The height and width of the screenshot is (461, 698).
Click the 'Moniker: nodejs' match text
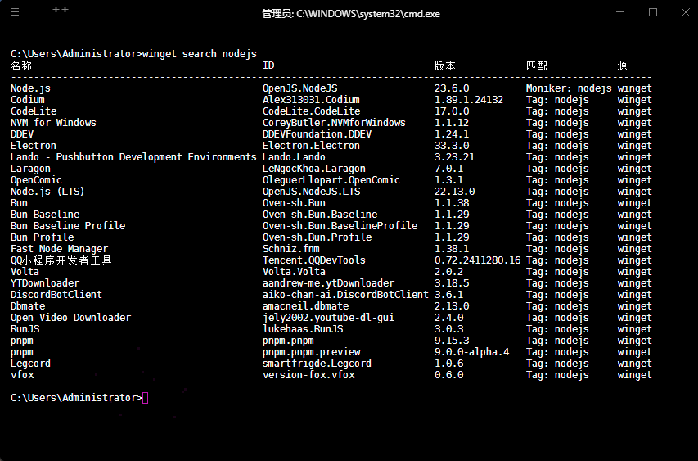[569, 88]
